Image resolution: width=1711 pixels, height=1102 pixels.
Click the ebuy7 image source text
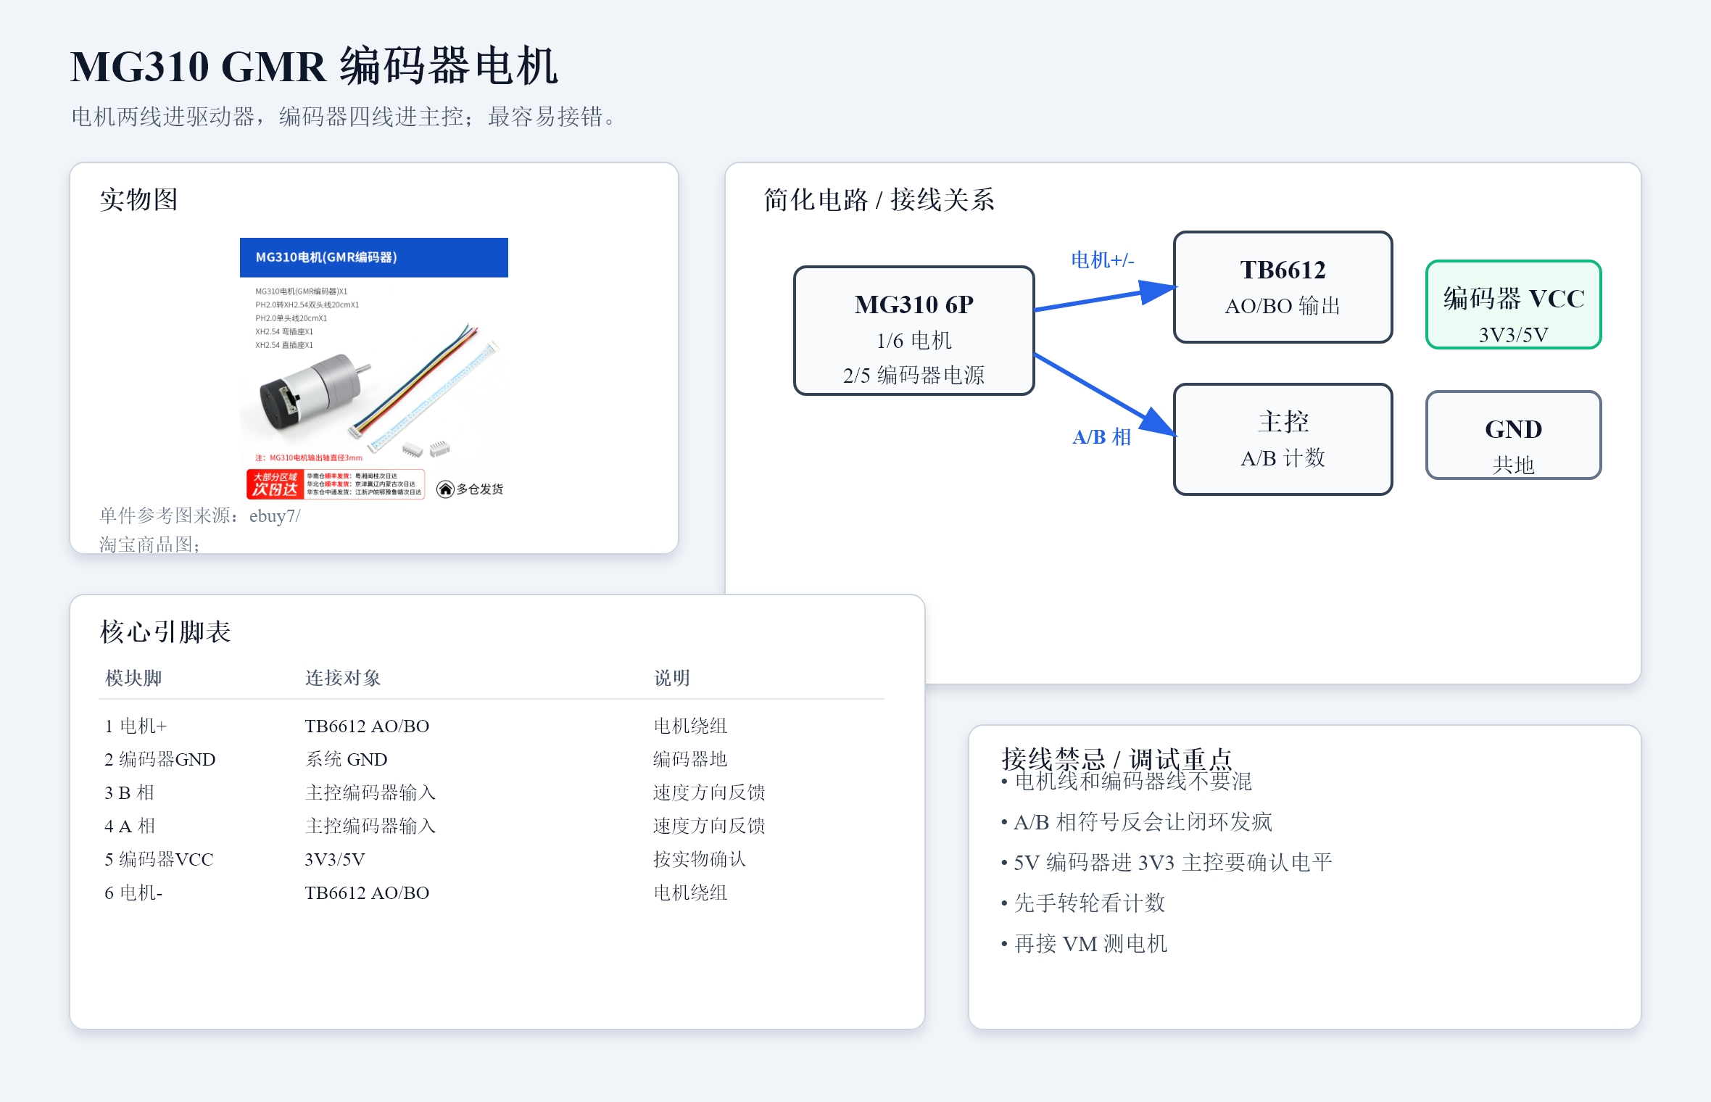275,515
